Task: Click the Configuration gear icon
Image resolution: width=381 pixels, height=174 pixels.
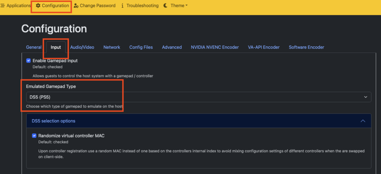Action: pyautogui.click(x=38, y=6)
